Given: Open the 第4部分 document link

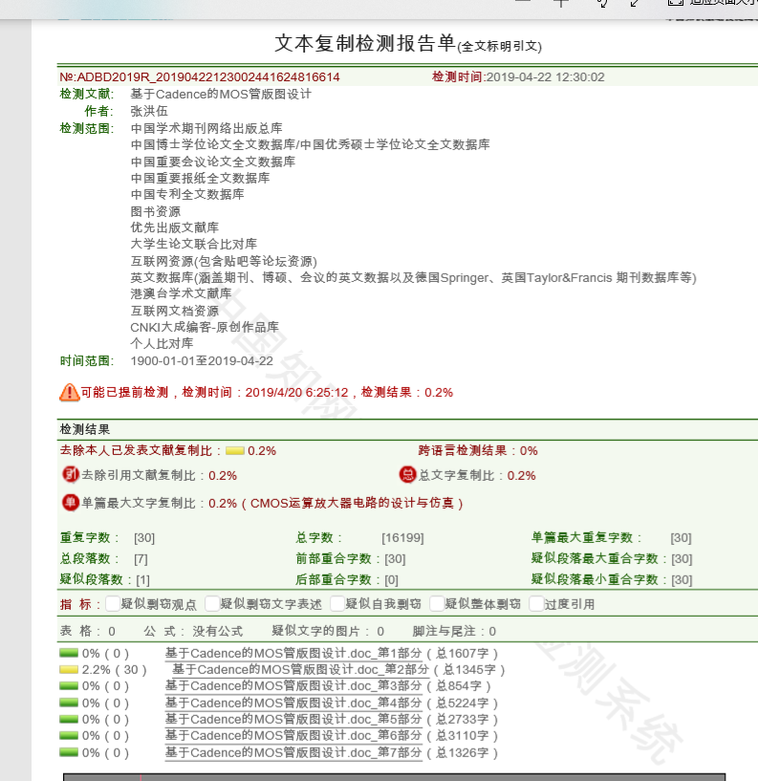Looking at the screenshot, I should point(293,703).
